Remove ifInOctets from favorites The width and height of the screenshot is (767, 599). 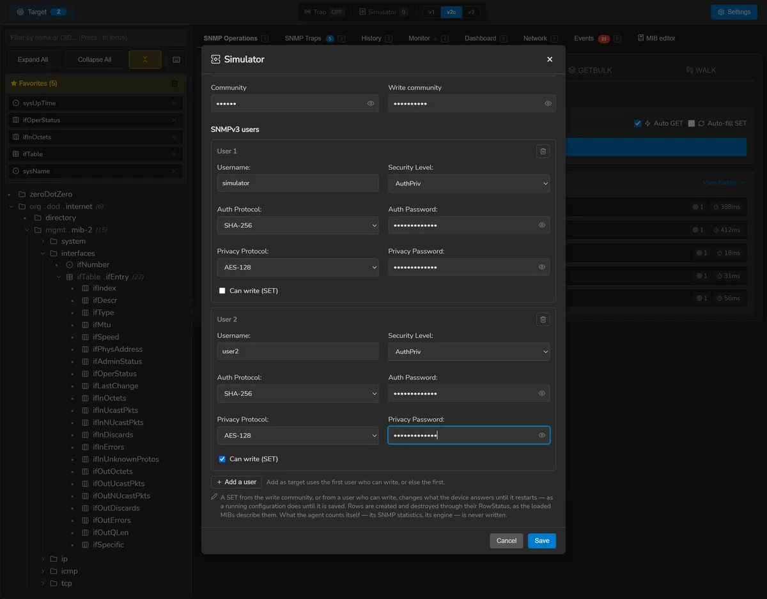[174, 137]
